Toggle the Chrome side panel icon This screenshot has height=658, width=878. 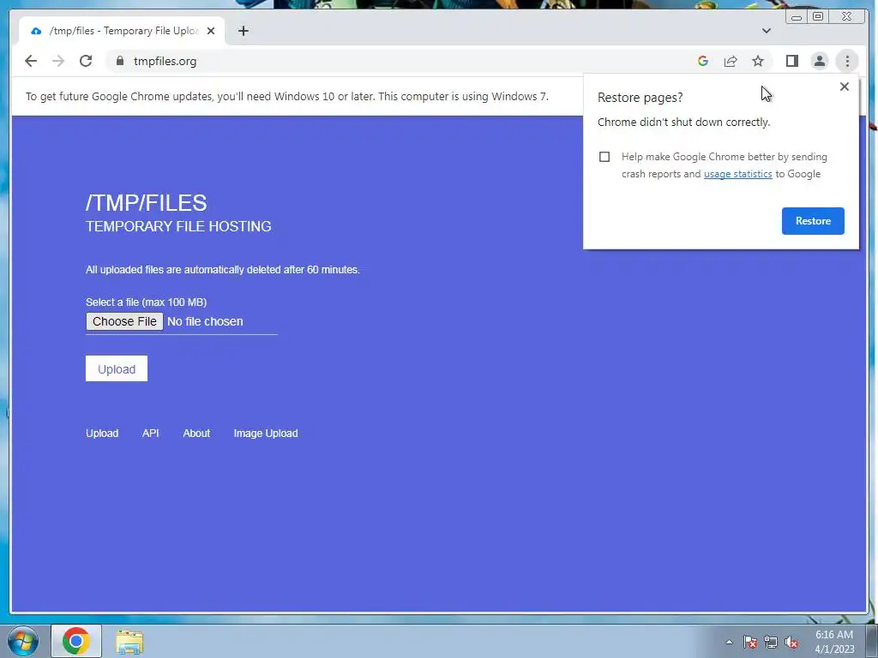tap(791, 61)
